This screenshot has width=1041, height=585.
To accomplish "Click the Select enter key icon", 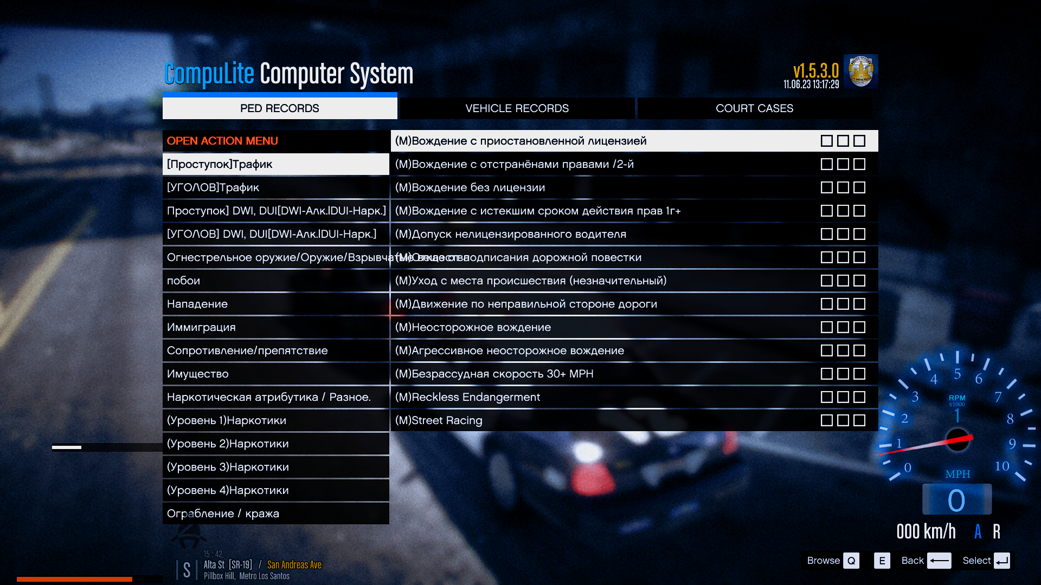I will tap(1001, 561).
